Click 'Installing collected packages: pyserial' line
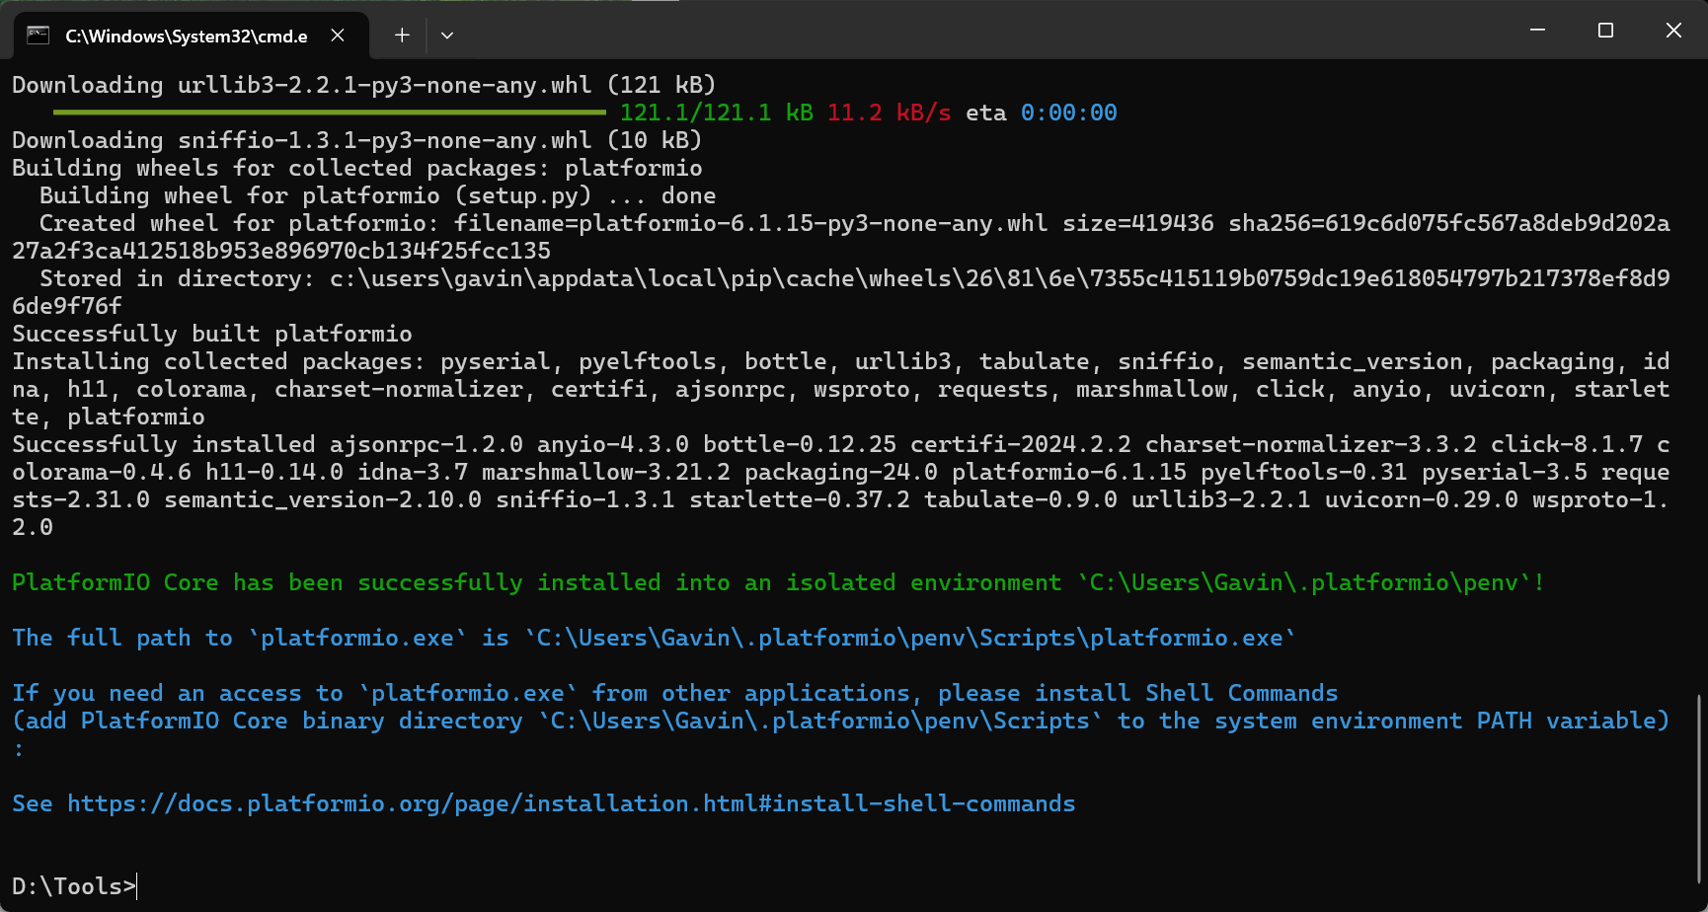 (x=841, y=389)
